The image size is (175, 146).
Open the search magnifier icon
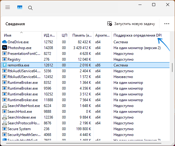[30, 8]
